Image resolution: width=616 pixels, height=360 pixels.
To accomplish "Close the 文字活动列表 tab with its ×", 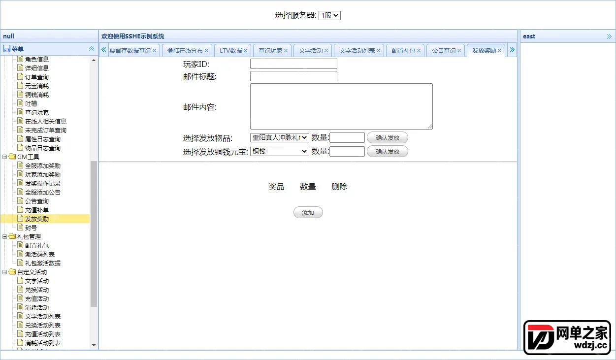I will pyautogui.click(x=378, y=51).
